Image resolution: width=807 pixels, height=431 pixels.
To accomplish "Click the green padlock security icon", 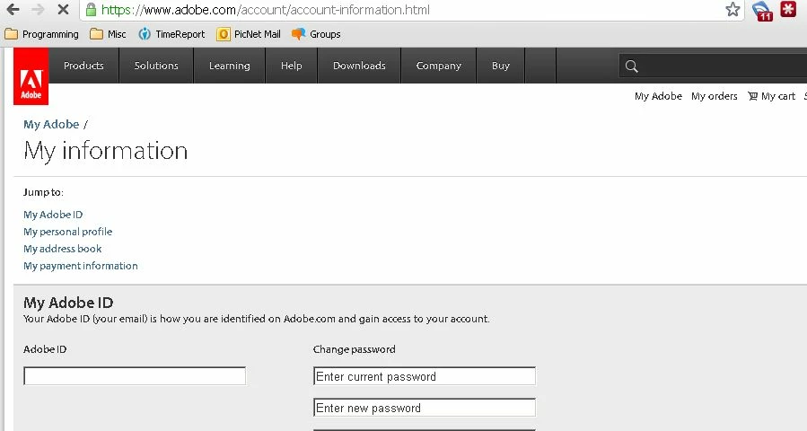I will [x=91, y=9].
